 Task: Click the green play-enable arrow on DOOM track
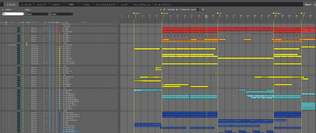point(23,86)
